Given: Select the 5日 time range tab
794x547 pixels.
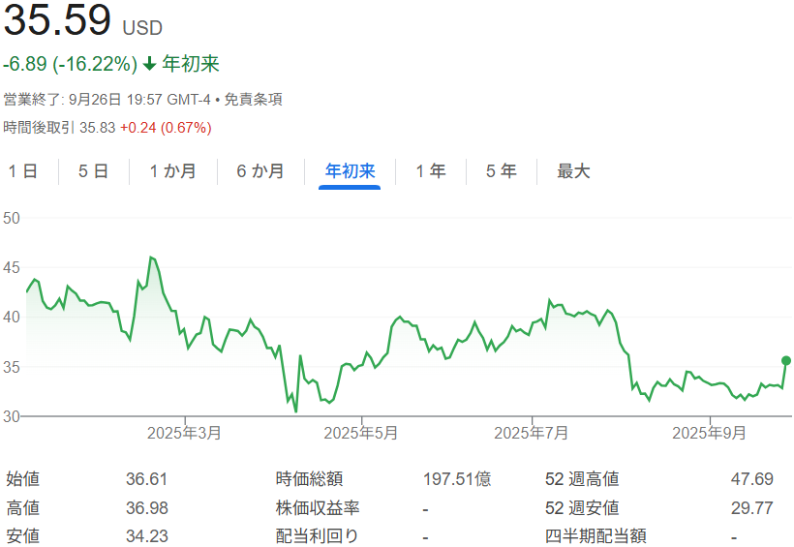Looking at the screenshot, I should [93, 171].
